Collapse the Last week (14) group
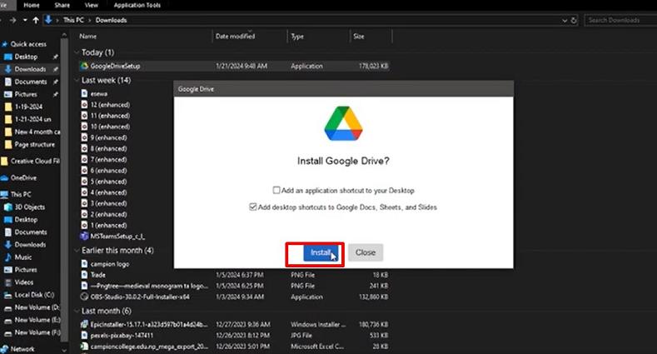The image size is (657, 354). tap(77, 80)
